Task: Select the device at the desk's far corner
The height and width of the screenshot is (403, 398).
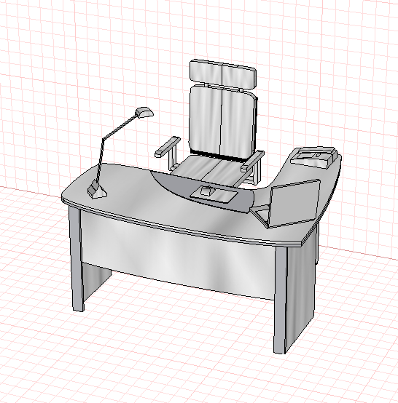Action: click(x=313, y=157)
